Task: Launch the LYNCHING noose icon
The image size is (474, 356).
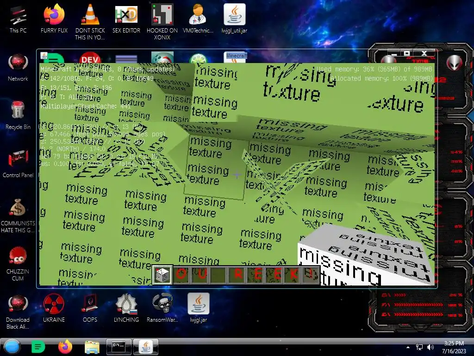Action: pos(126,308)
